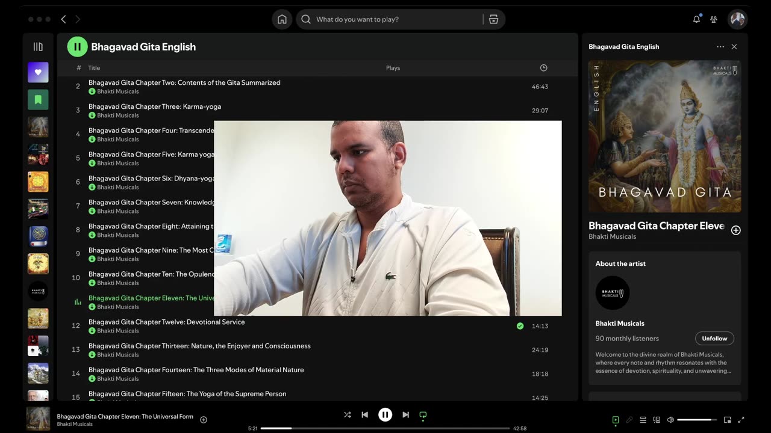Click the clock duration column icon
The width and height of the screenshot is (771, 433).
pyautogui.click(x=543, y=68)
